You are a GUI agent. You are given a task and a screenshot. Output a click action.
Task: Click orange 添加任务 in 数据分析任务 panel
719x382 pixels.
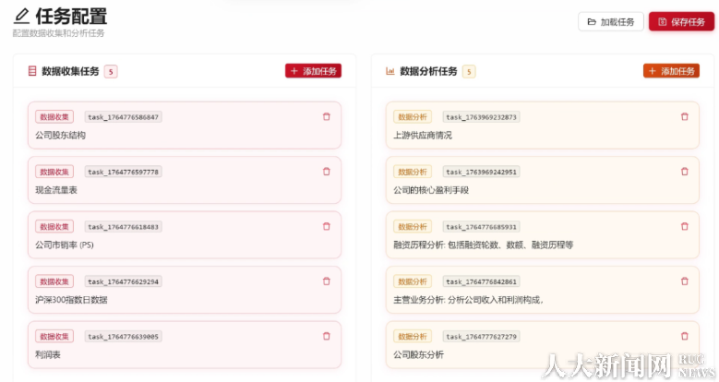pos(671,71)
